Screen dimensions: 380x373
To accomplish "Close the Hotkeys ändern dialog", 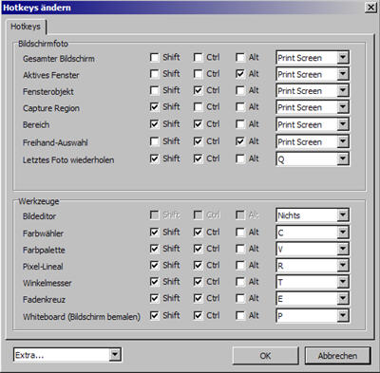I will point(370,8).
